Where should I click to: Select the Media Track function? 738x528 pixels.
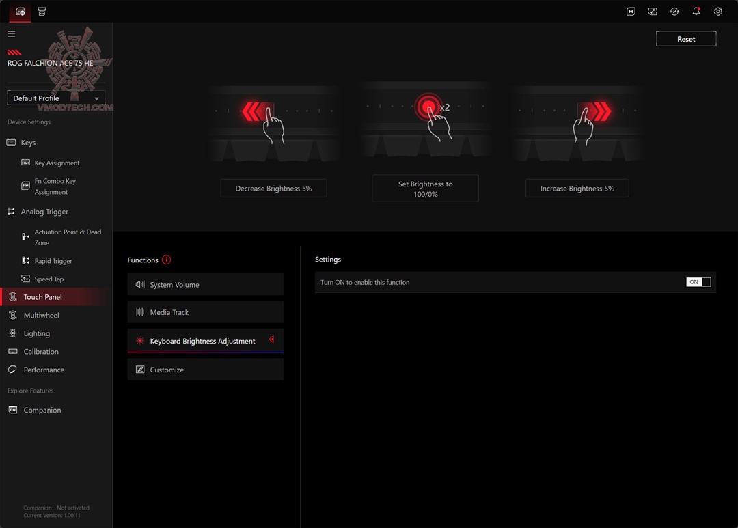[205, 312]
